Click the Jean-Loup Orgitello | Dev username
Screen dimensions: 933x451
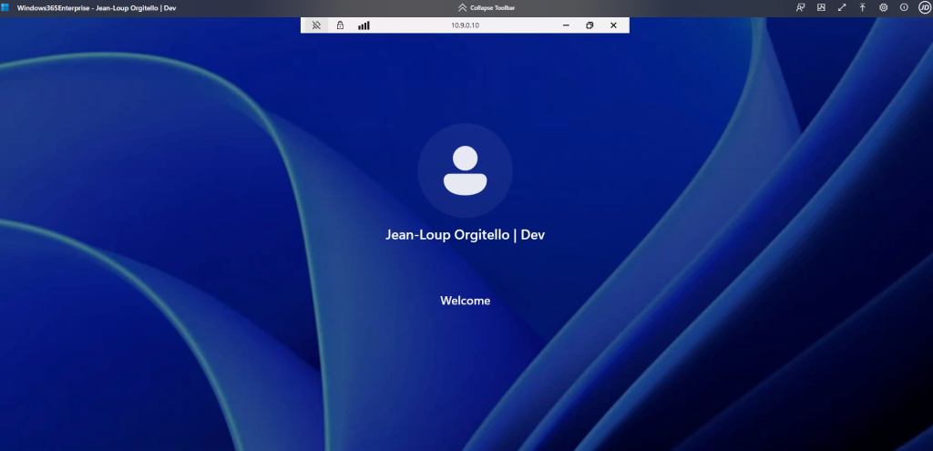point(465,235)
